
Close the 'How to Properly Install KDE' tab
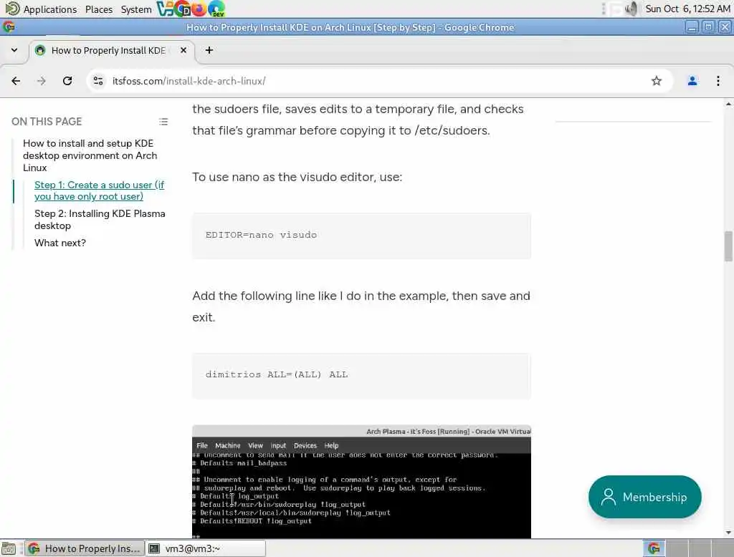pyautogui.click(x=183, y=50)
